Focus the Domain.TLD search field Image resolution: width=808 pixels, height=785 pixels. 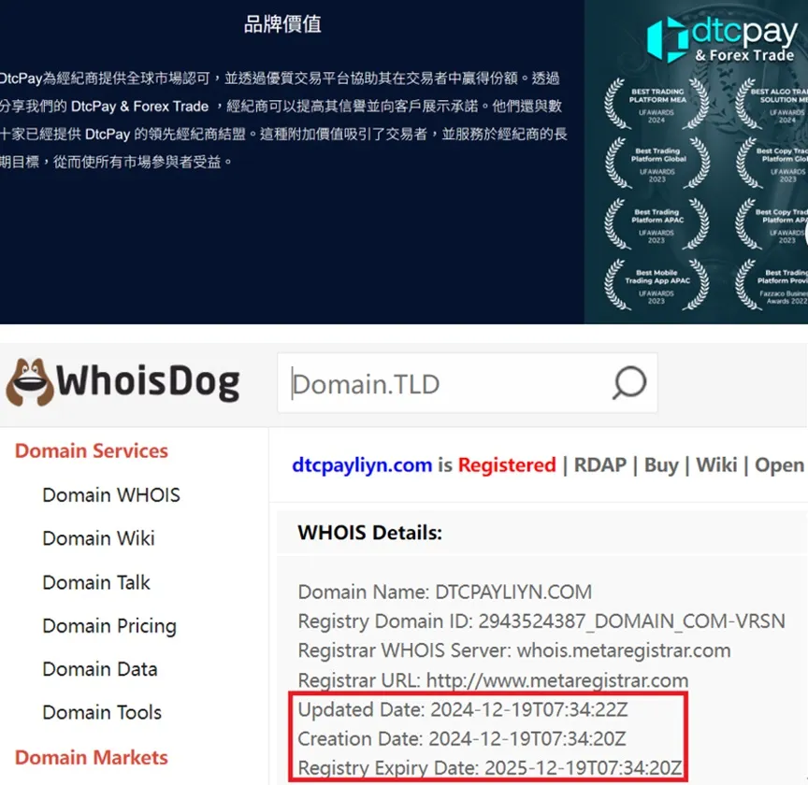[467, 383]
